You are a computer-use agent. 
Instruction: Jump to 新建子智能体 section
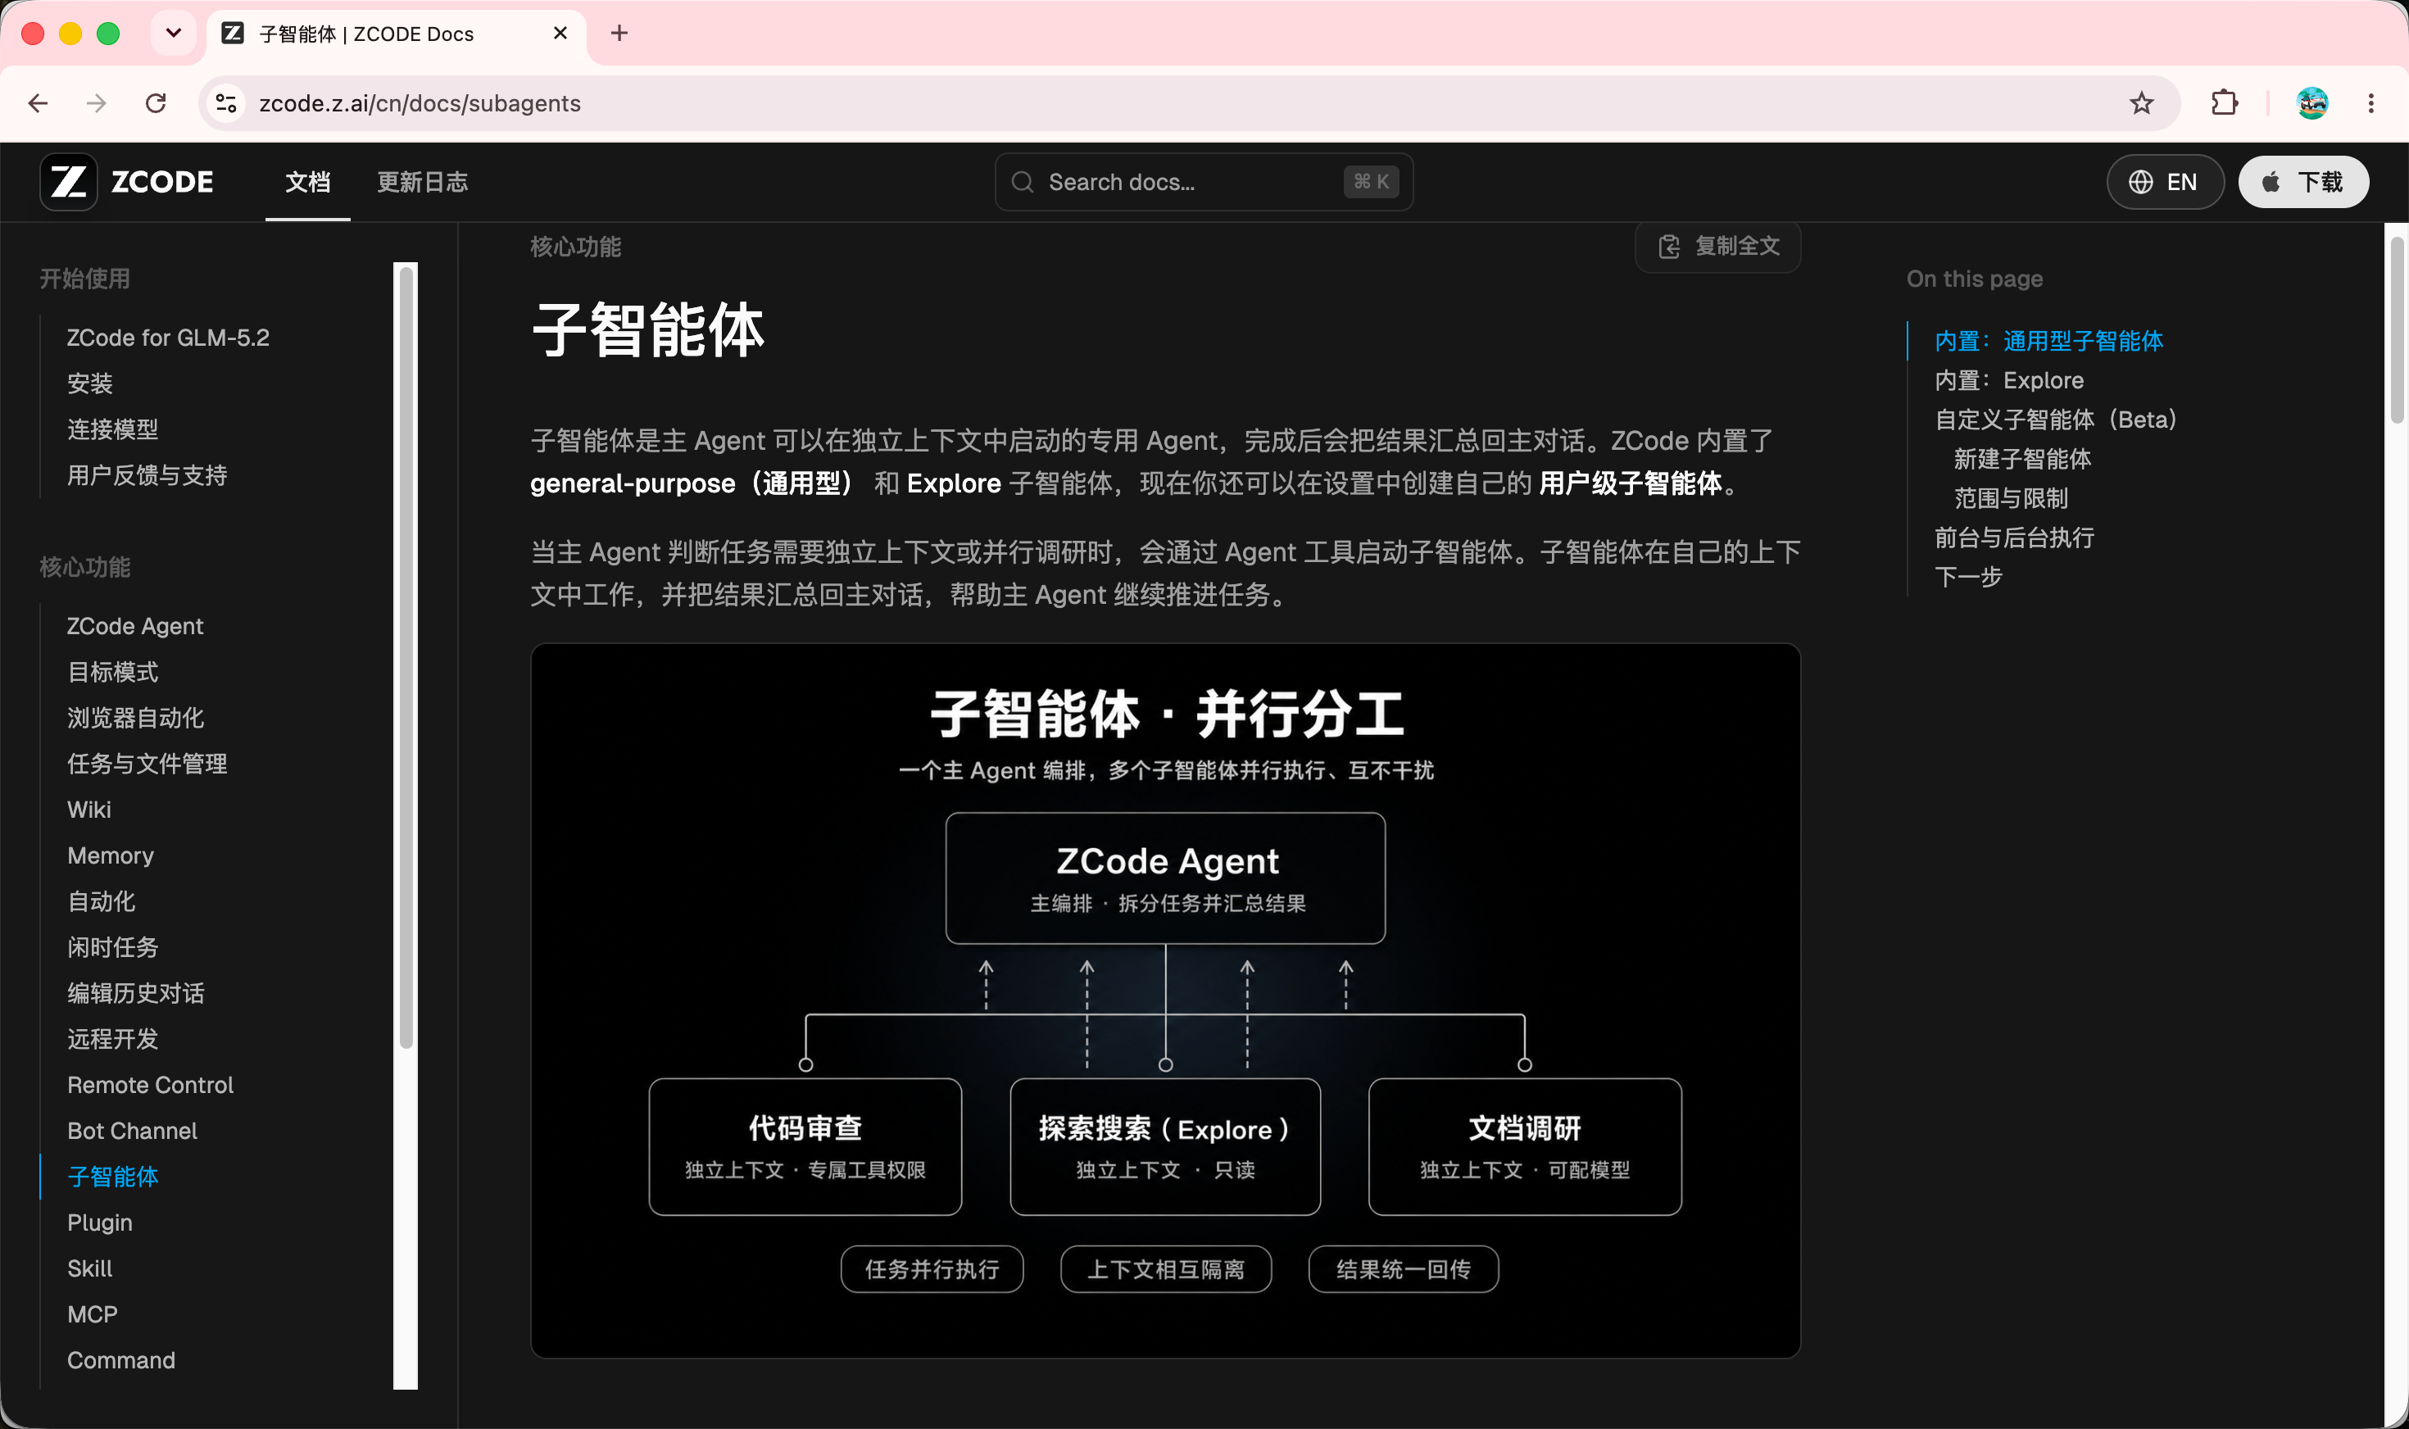pos(2022,460)
